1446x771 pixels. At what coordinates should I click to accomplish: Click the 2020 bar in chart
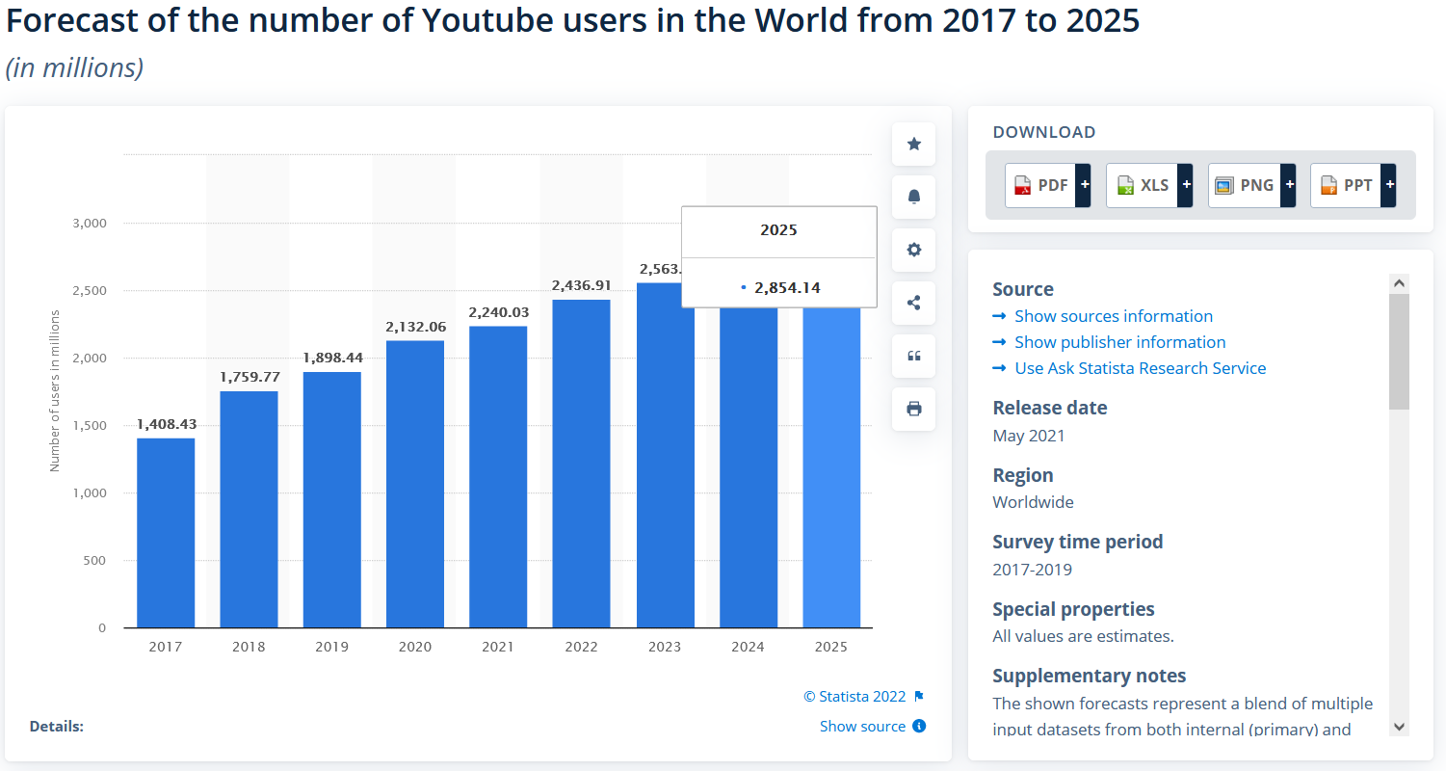(x=415, y=485)
